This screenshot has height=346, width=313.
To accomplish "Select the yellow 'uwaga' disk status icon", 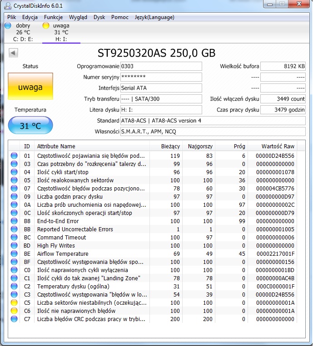I will pos(46,25).
